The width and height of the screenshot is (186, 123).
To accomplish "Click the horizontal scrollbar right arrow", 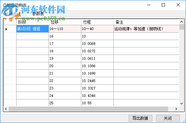I will [176, 109].
